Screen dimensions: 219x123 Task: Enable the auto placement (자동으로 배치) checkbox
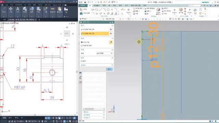[82, 45]
